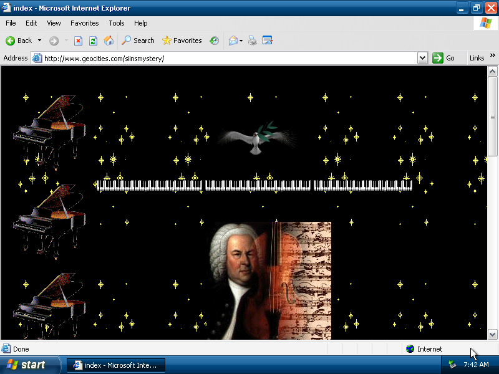Click the bottom grand piano image

click(x=49, y=306)
